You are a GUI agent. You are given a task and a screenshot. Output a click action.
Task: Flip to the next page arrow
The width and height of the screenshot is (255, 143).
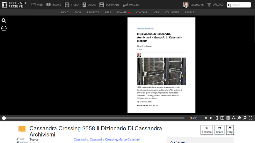pyautogui.click(x=211, y=118)
